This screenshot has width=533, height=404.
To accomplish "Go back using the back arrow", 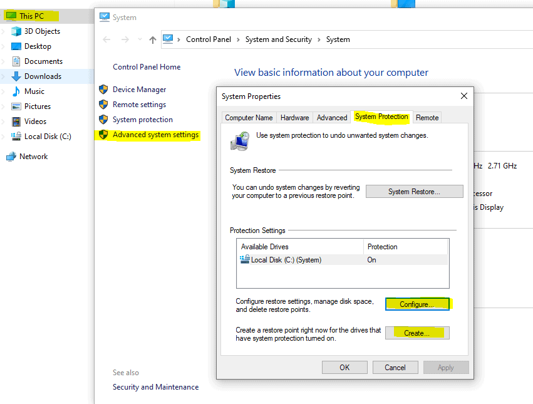I will tap(106, 40).
